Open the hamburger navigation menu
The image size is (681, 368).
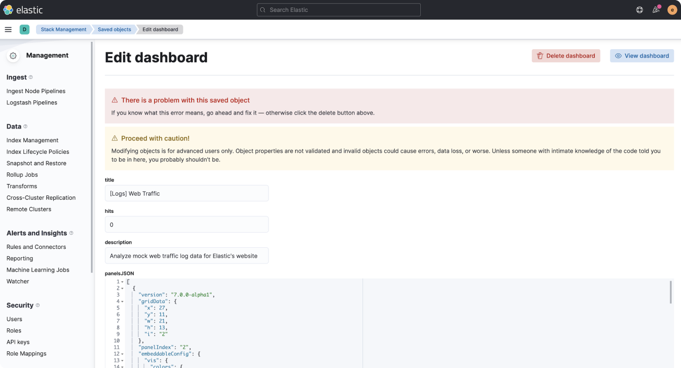[8, 29]
